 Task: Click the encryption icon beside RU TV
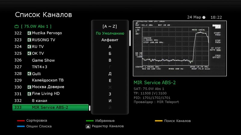[29, 46]
